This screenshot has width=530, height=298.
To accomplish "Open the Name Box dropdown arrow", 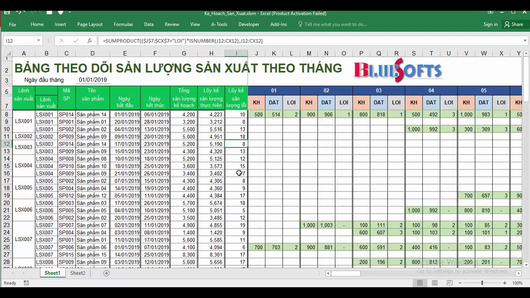I will (x=39, y=41).
